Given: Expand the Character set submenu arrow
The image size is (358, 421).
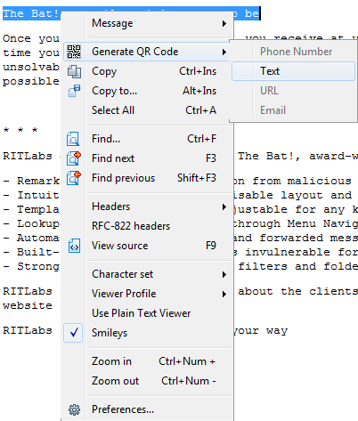Looking at the screenshot, I should tap(224, 274).
